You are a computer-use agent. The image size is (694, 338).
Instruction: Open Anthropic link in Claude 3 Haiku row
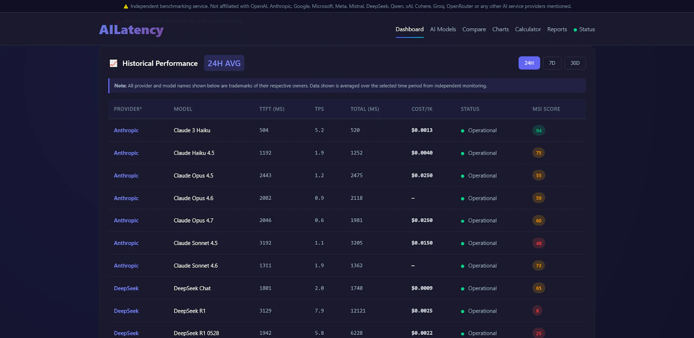[x=126, y=130]
